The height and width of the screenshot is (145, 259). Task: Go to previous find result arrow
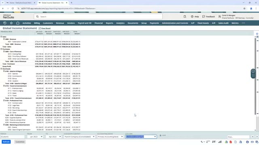pos(253,137)
